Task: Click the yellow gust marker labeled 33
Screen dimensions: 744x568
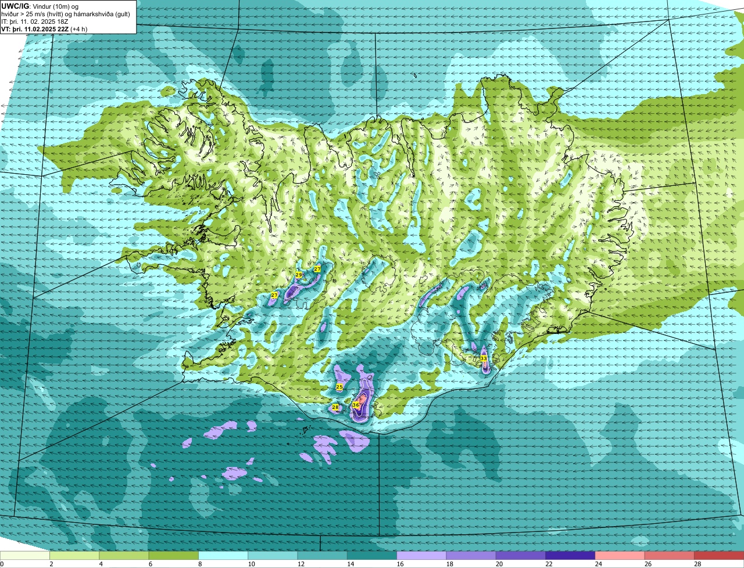Action: tap(484, 358)
